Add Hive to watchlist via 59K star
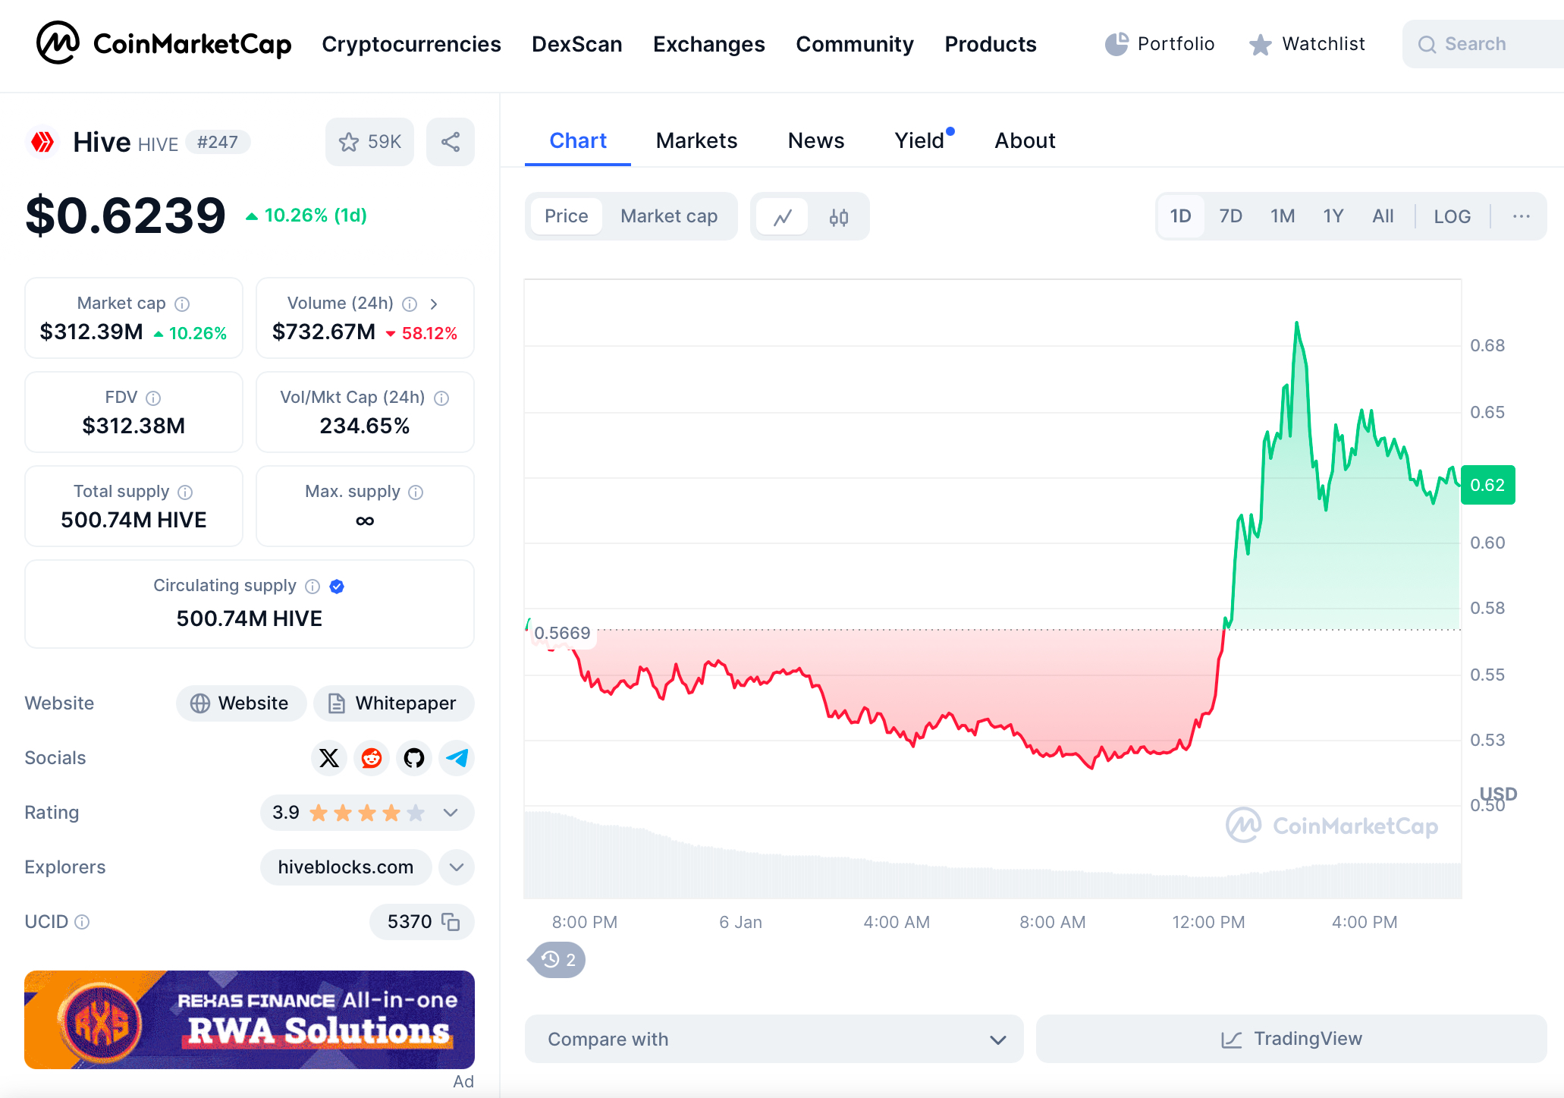The image size is (1564, 1098). (369, 142)
